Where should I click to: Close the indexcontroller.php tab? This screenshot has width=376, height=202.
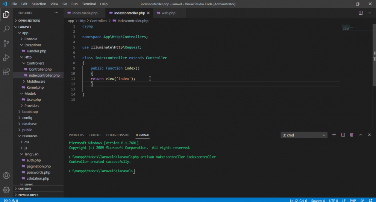(148, 13)
